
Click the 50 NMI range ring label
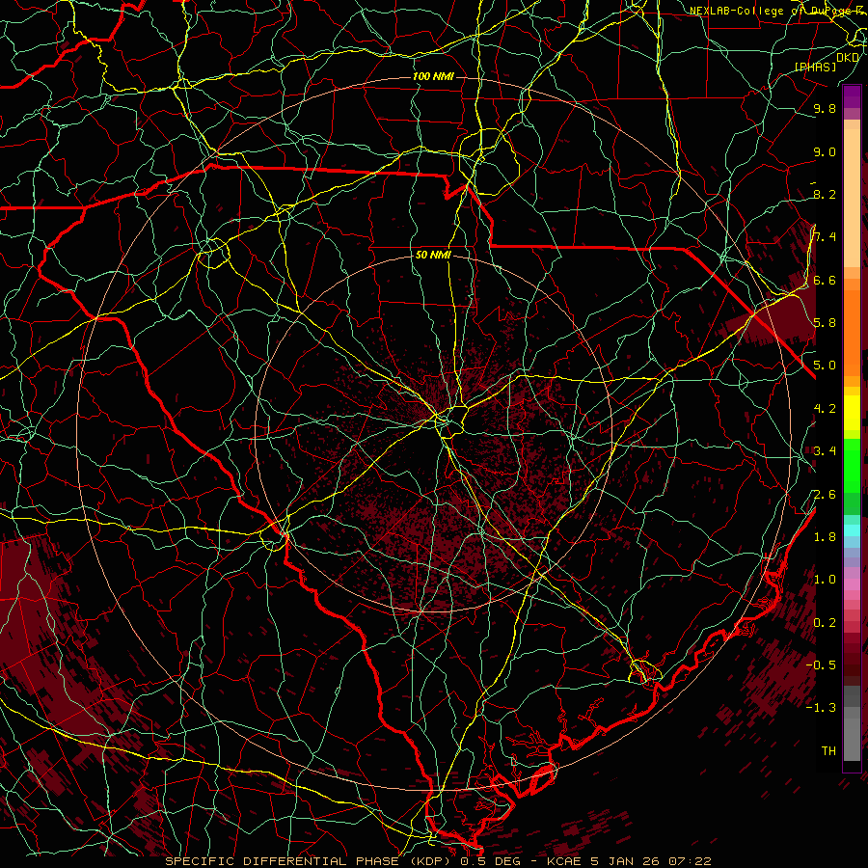pos(433,255)
